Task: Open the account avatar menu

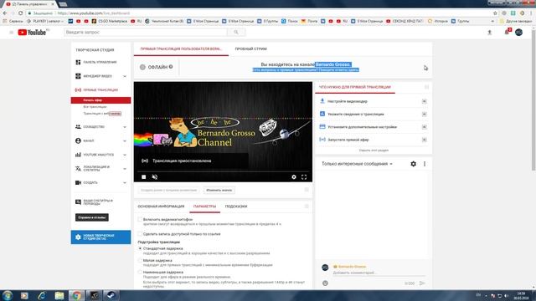Action: (518, 32)
